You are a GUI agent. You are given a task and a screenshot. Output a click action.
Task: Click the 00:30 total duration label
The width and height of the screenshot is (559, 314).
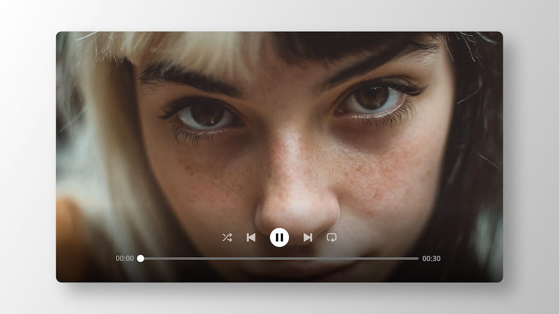click(431, 258)
